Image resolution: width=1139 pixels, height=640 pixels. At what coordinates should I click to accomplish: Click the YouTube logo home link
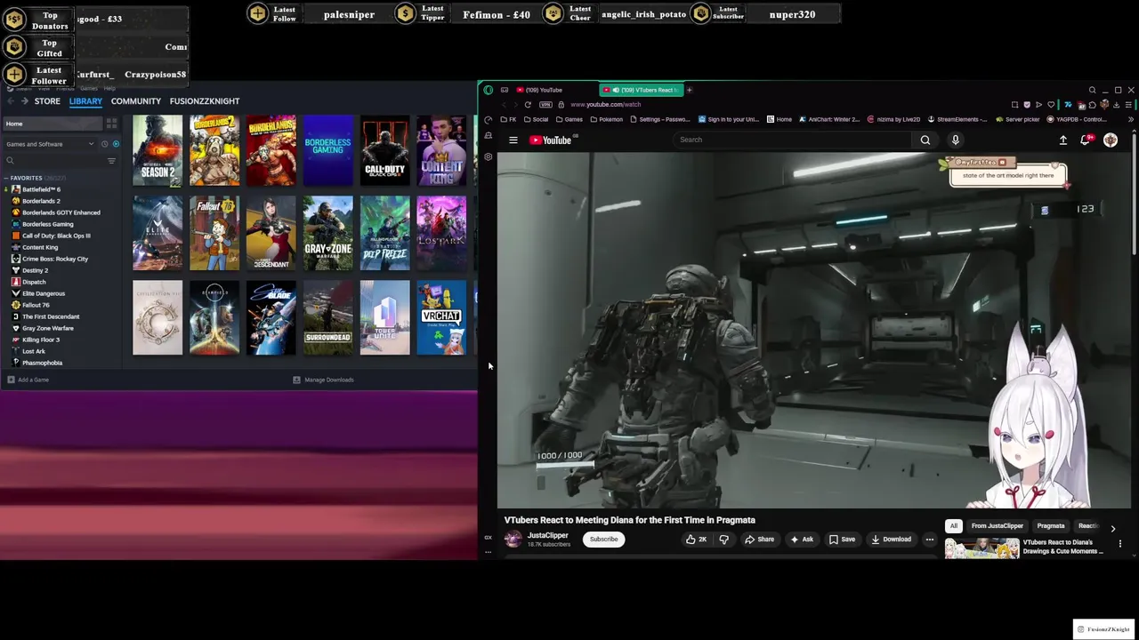click(552, 140)
